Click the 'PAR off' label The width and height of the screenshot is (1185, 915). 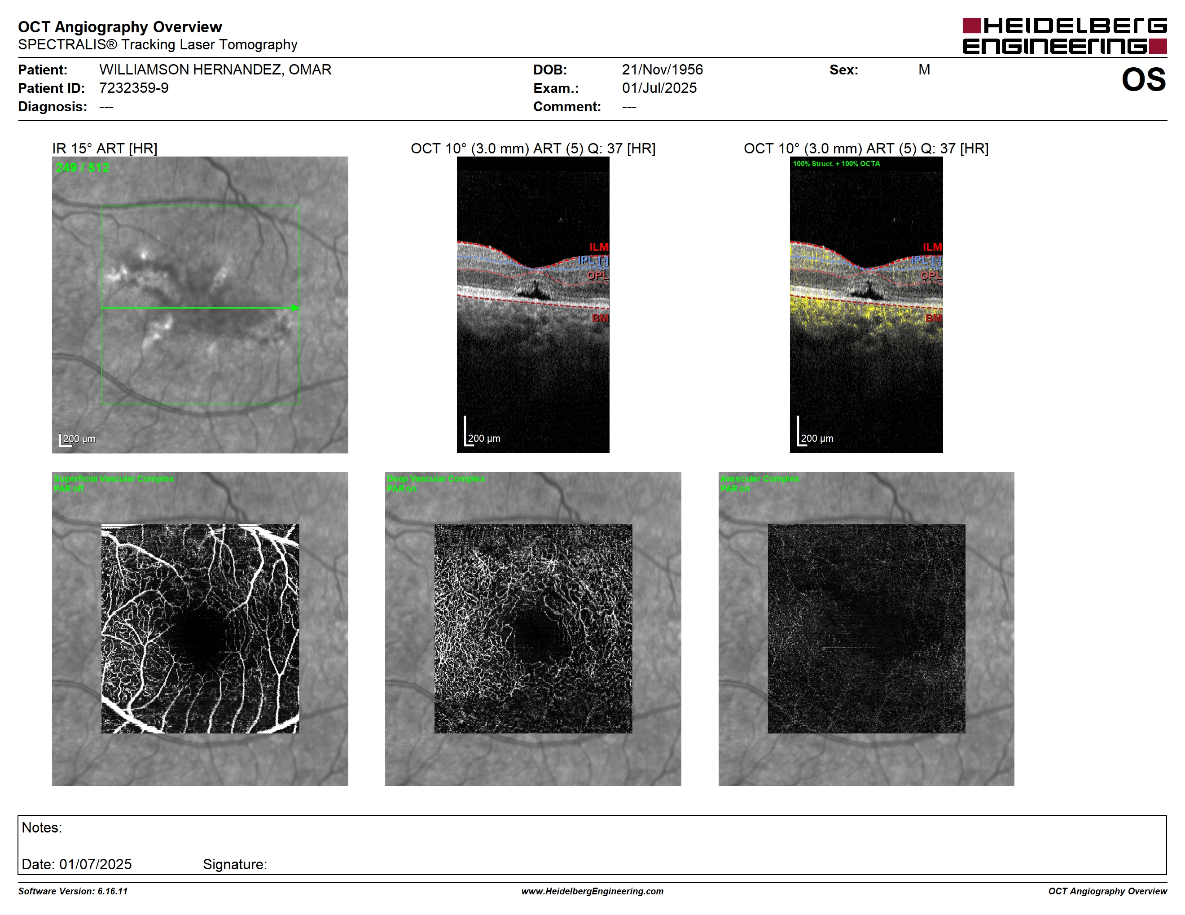(68, 489)
